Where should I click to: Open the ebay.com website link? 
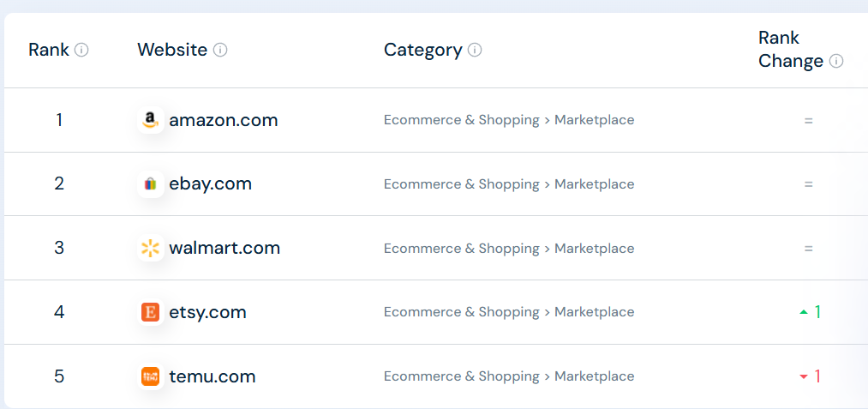(210, 184)
